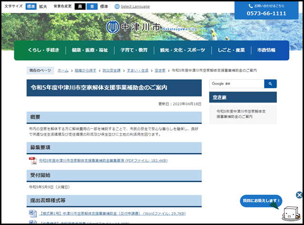Click the Word icon for 様式第1号

click(x=33, y=213)
